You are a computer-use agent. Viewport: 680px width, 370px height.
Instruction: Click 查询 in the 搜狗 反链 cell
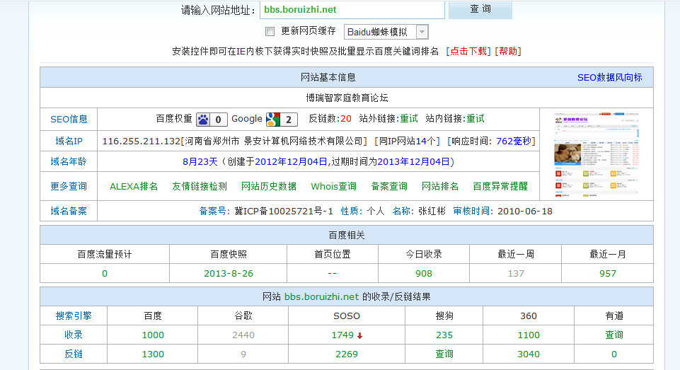pyautogui.click(x=444, y=354)
